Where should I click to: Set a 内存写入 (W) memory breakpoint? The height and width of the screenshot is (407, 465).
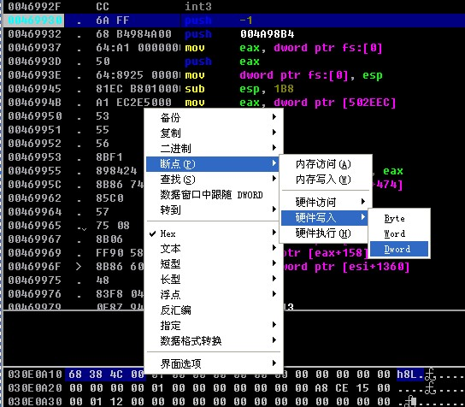[326, 180]
